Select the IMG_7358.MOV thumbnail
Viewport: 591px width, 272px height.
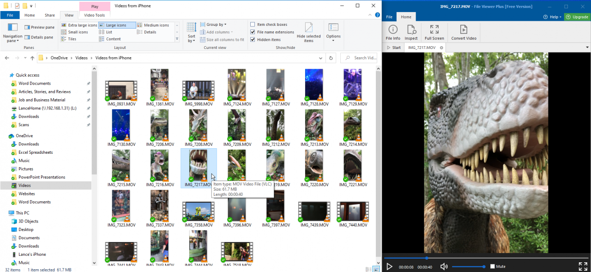pyautogui.click(x=198, y=212)
